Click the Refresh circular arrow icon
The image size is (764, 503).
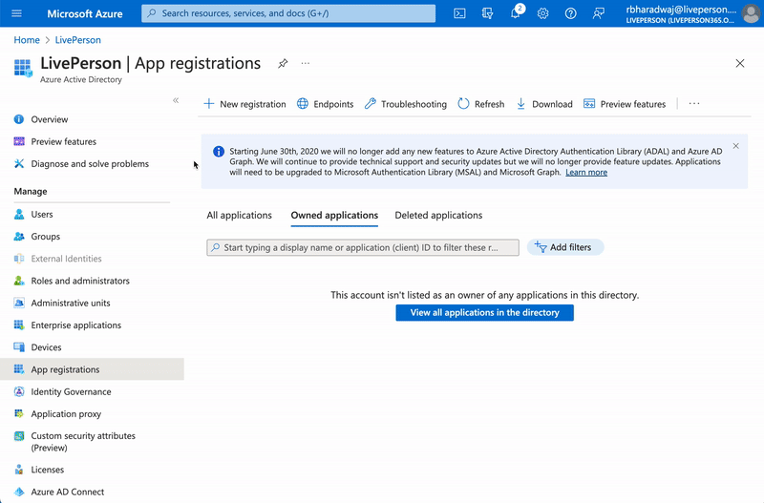point(463,104)
